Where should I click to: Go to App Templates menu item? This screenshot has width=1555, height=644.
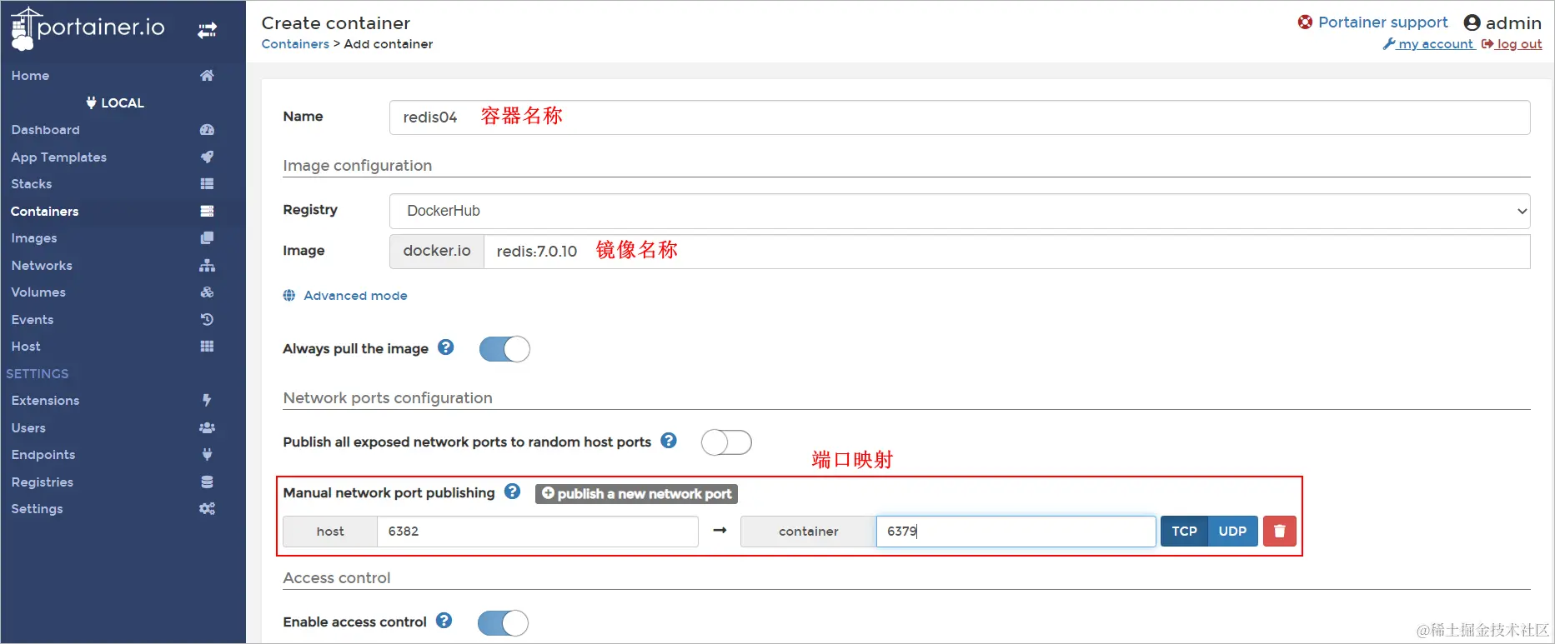(59, 157)
